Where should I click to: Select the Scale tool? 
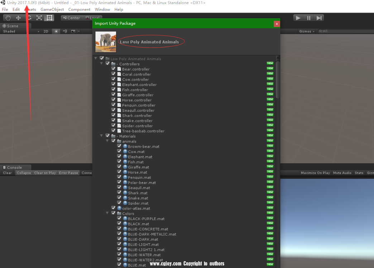click(x=39, y=18)
